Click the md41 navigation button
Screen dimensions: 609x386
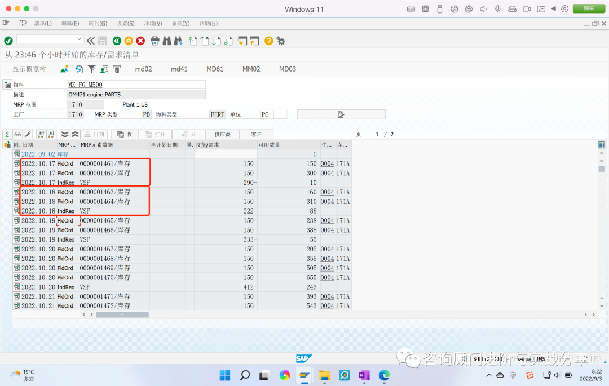(x=179, y=69)
